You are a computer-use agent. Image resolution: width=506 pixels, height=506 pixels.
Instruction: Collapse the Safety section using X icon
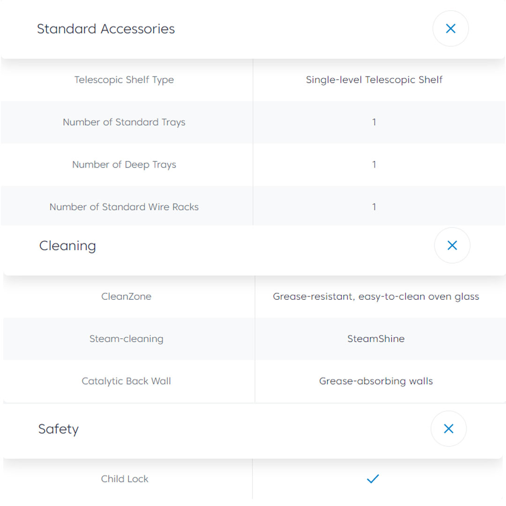[448, 429]
